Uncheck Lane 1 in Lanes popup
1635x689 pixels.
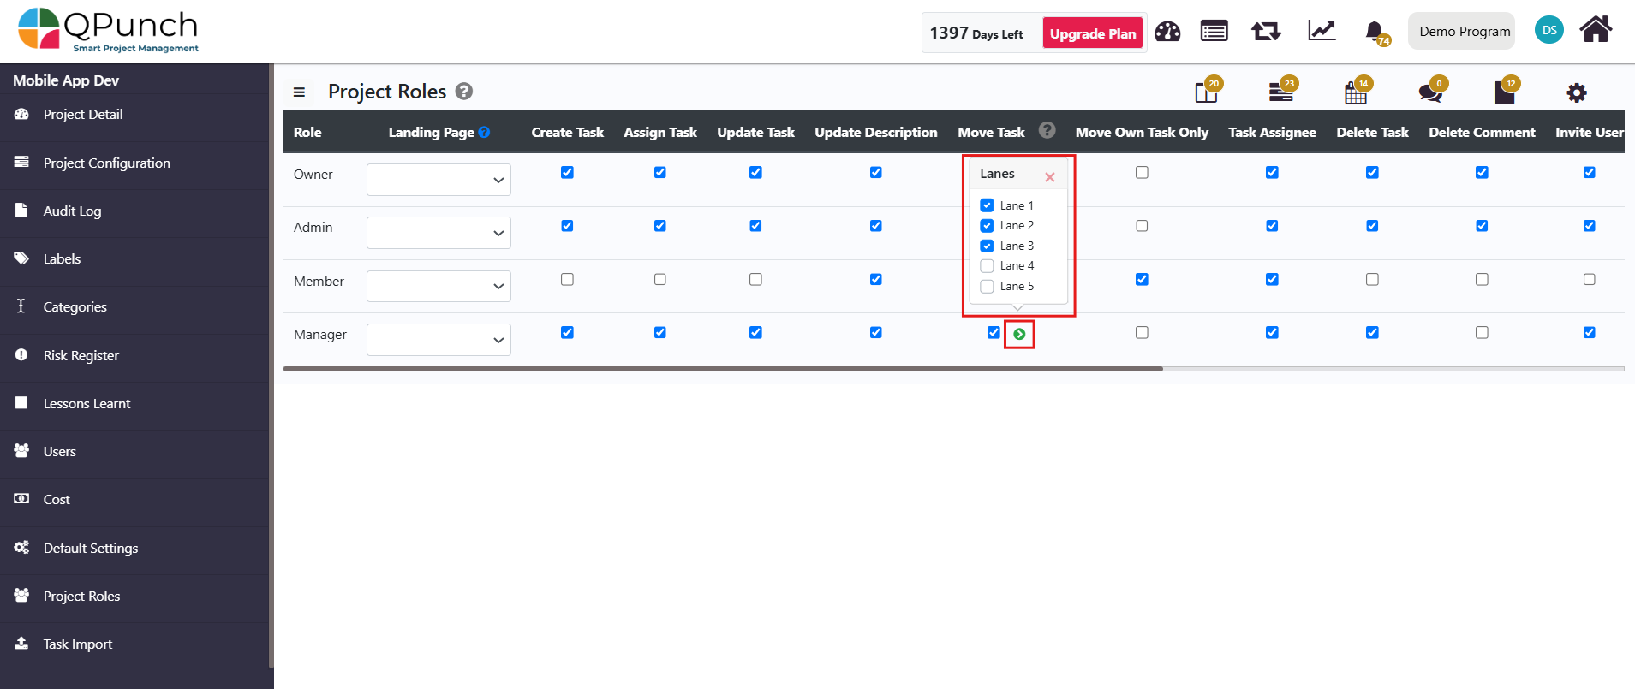point(988,205)
